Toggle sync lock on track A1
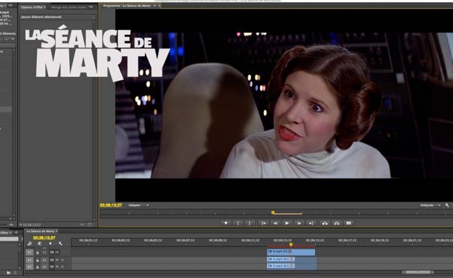The image size is (453, 278). [52, 259]
